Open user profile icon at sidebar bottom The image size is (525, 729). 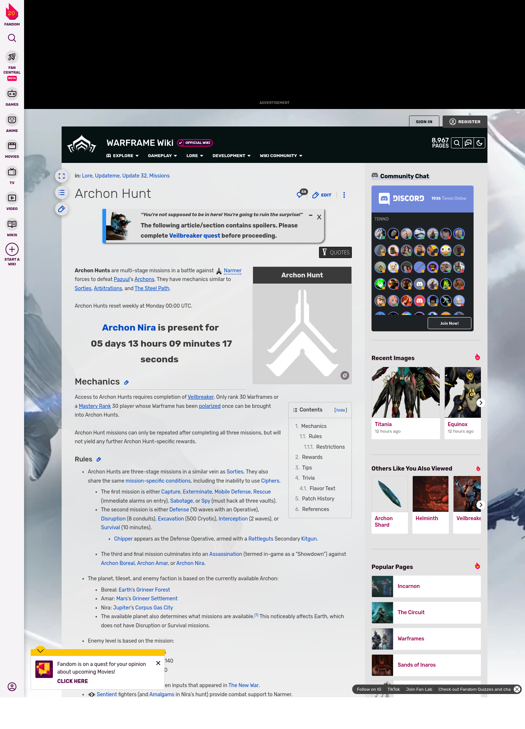tap(12, 687)
